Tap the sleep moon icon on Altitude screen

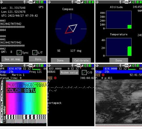point(130,2)
